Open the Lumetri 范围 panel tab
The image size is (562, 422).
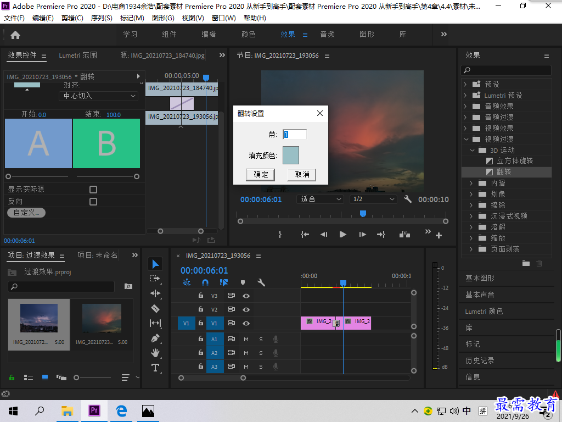tap(78, 55)
